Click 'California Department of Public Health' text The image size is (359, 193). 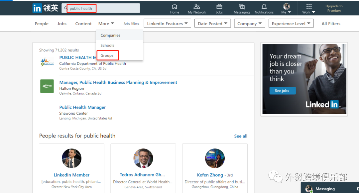92,63
